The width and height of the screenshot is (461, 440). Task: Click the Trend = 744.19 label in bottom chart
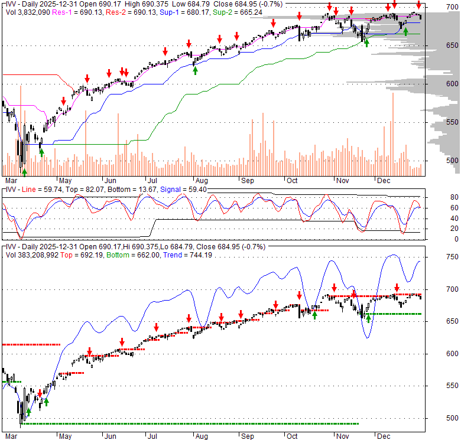tap(187, 255)
